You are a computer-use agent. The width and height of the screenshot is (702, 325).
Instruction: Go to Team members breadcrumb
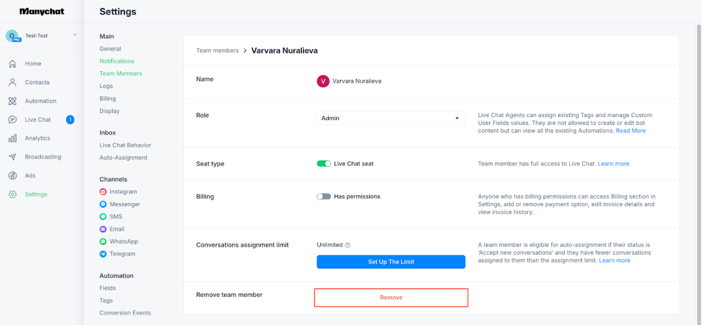coord(217,50)
